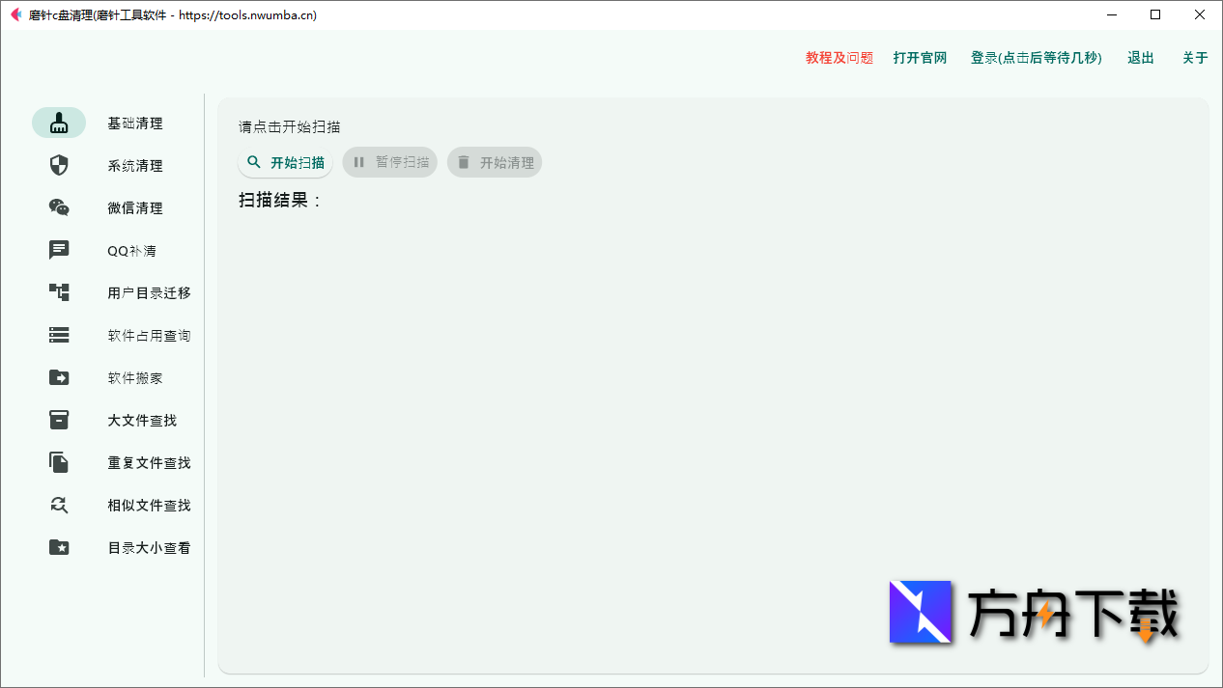
Task: Switch to the 系统清理 section
Action: click(135, 165)
